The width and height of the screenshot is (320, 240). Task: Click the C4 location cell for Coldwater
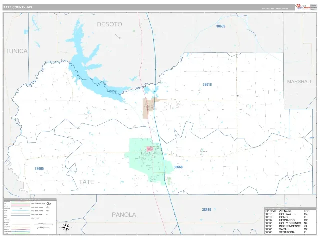tap(305, 214)
